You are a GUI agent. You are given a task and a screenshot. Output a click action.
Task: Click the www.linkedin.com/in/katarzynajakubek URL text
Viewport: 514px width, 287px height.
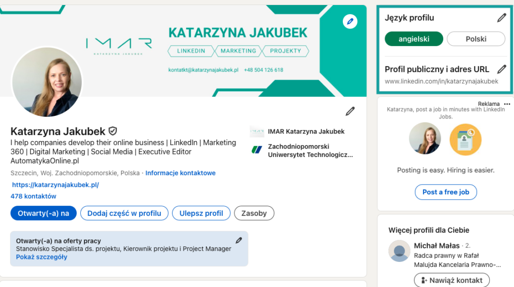click(x=441, y=81)
